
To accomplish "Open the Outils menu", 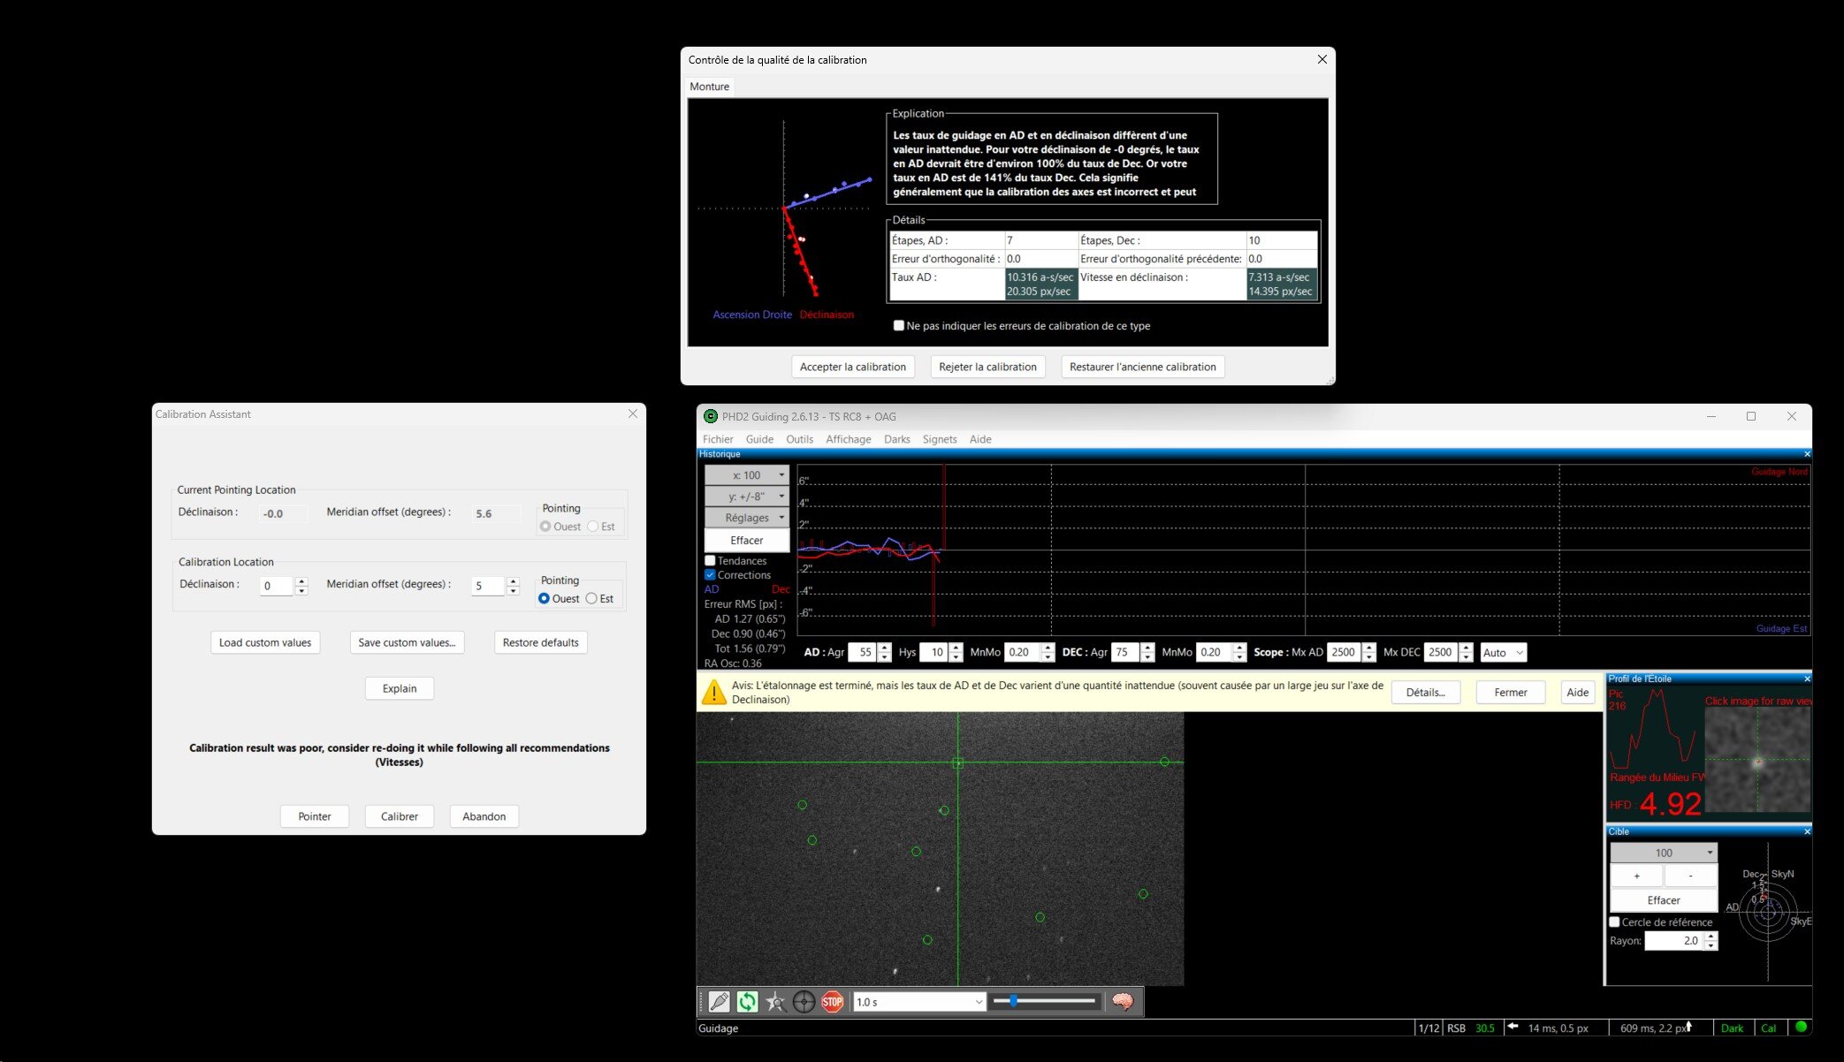I will tap(798, 439).
